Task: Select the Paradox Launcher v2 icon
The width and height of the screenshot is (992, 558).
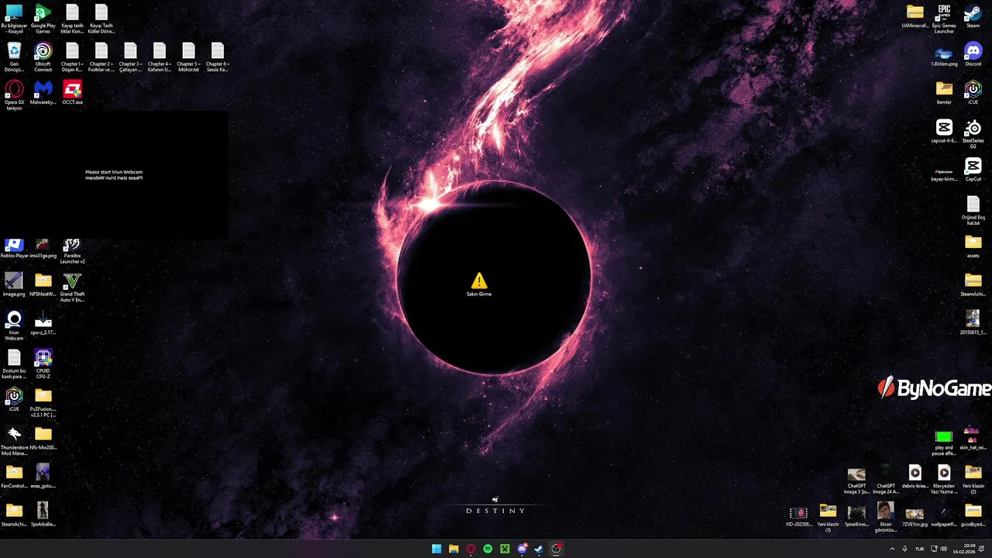Action: tap(72, 246)
